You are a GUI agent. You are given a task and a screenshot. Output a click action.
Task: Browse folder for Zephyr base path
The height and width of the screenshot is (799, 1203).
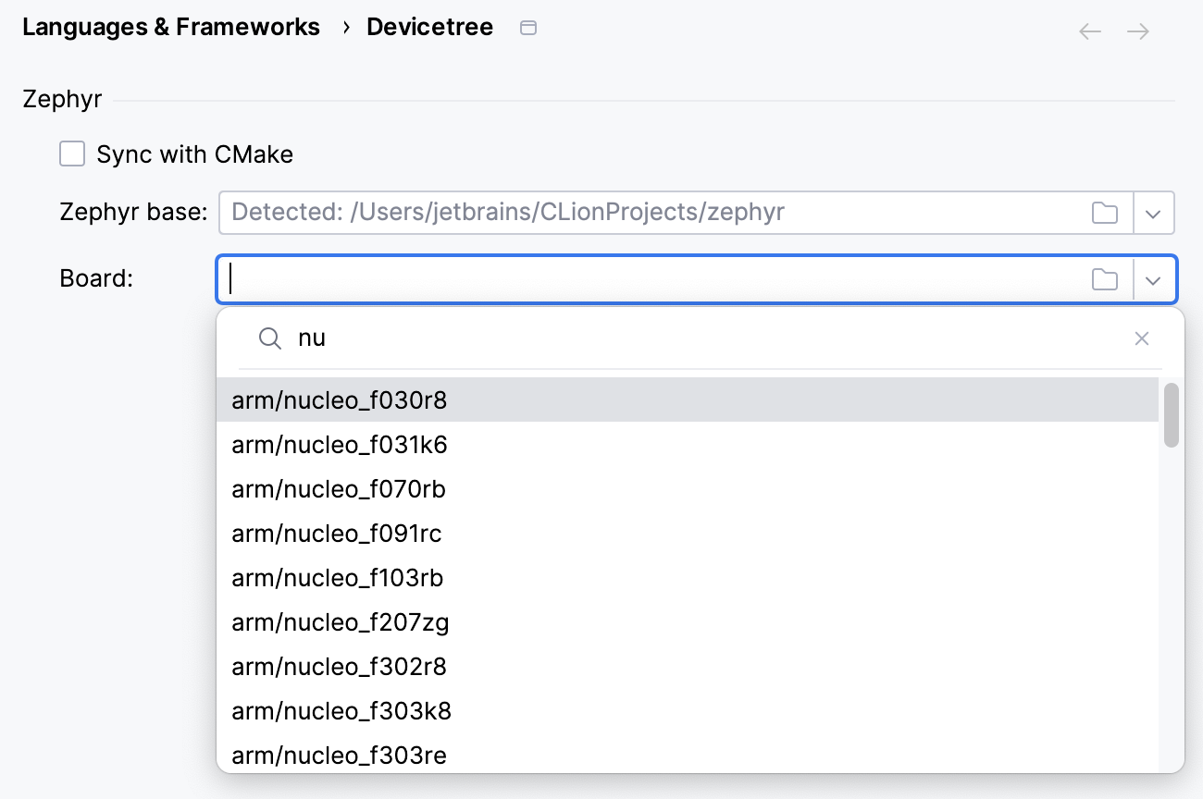1105,213
